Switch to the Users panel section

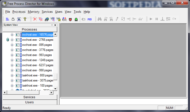coord(30,102)
